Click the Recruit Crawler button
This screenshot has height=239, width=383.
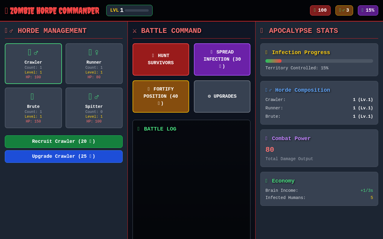coord(63,141)
